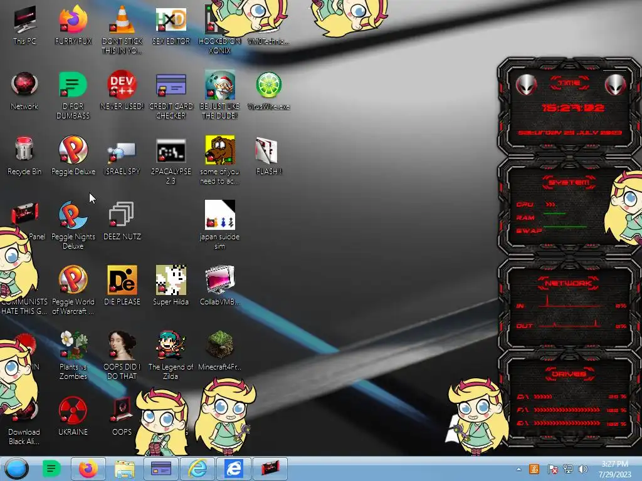Screen dimensions: 642x481
Task: Open the credit card app on taskbar
Action: tap(161, 468)
